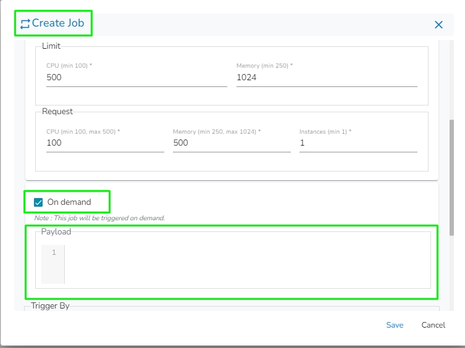Click line number 1 in Payload gutter
The image size is (465, 348).
click(x=54, y=253)
